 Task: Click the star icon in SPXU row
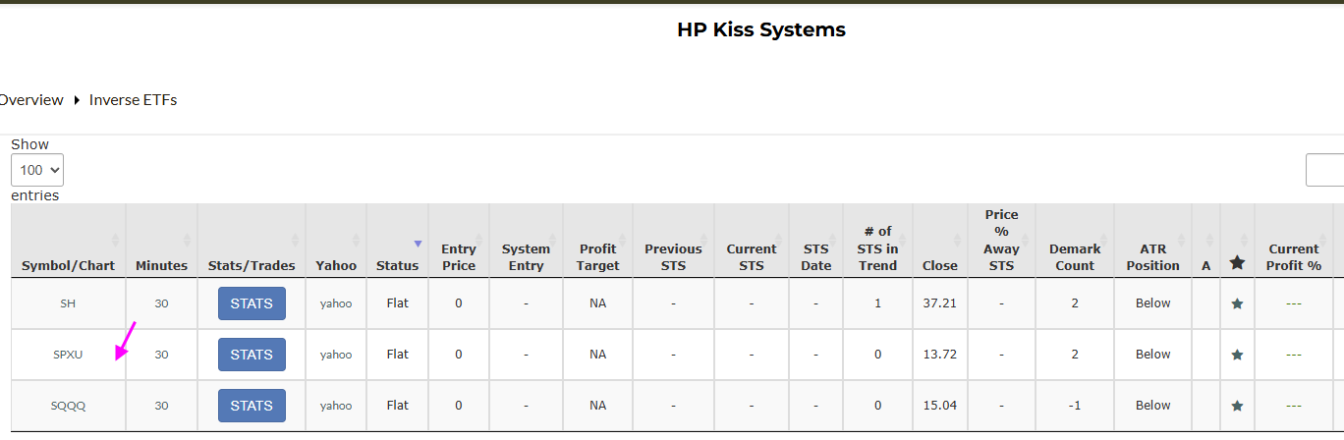(x=1237, y=355)
